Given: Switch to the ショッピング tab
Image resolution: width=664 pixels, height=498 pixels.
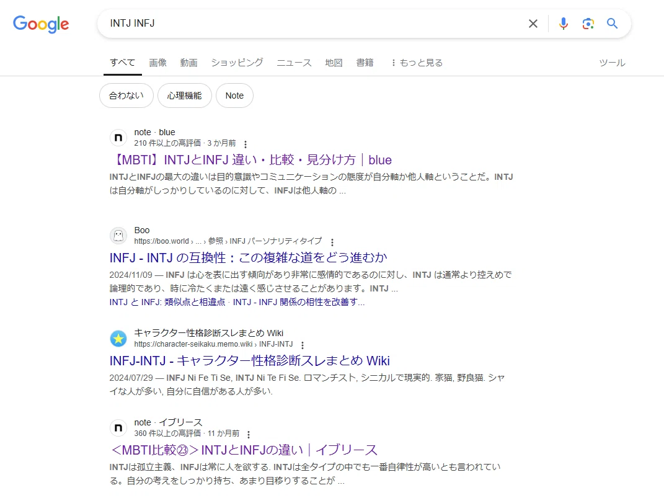Looking at the screenshot, I should [x=237, y=63].
